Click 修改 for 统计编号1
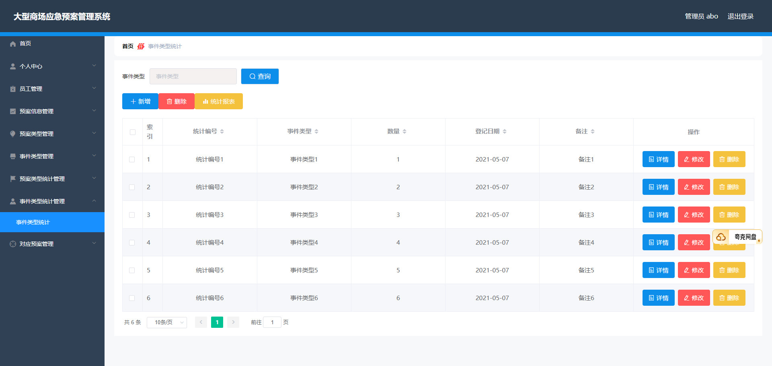 tap(694, 159)
